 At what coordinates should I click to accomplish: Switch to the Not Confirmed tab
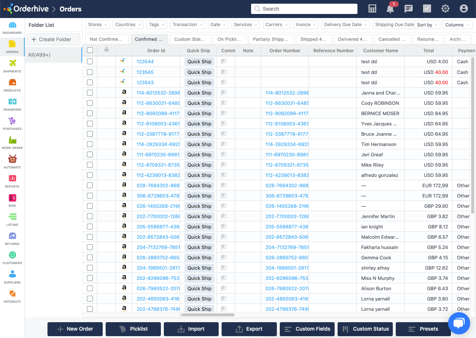point(106,39)
